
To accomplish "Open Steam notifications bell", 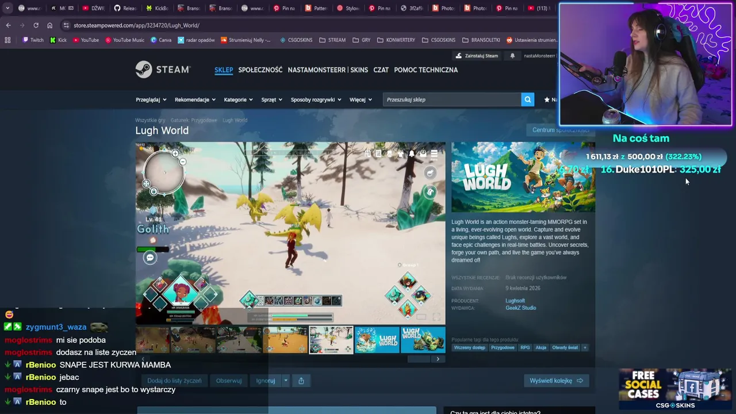I will 512,56.
